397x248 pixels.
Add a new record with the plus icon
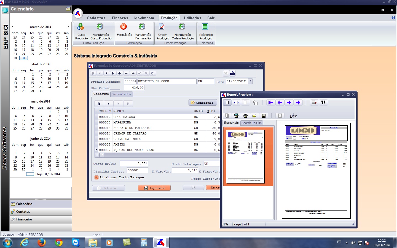(x=120, y=73)
